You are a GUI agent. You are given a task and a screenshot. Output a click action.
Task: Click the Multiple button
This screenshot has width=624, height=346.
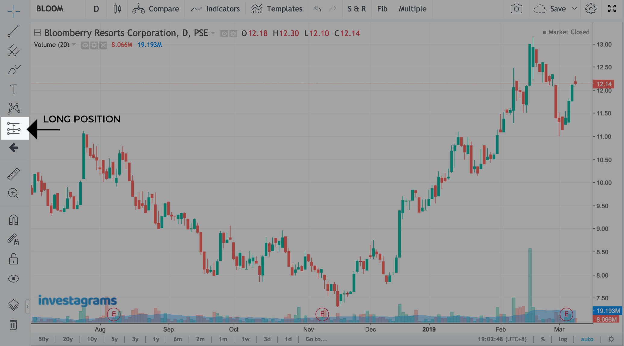click(413, 9)
